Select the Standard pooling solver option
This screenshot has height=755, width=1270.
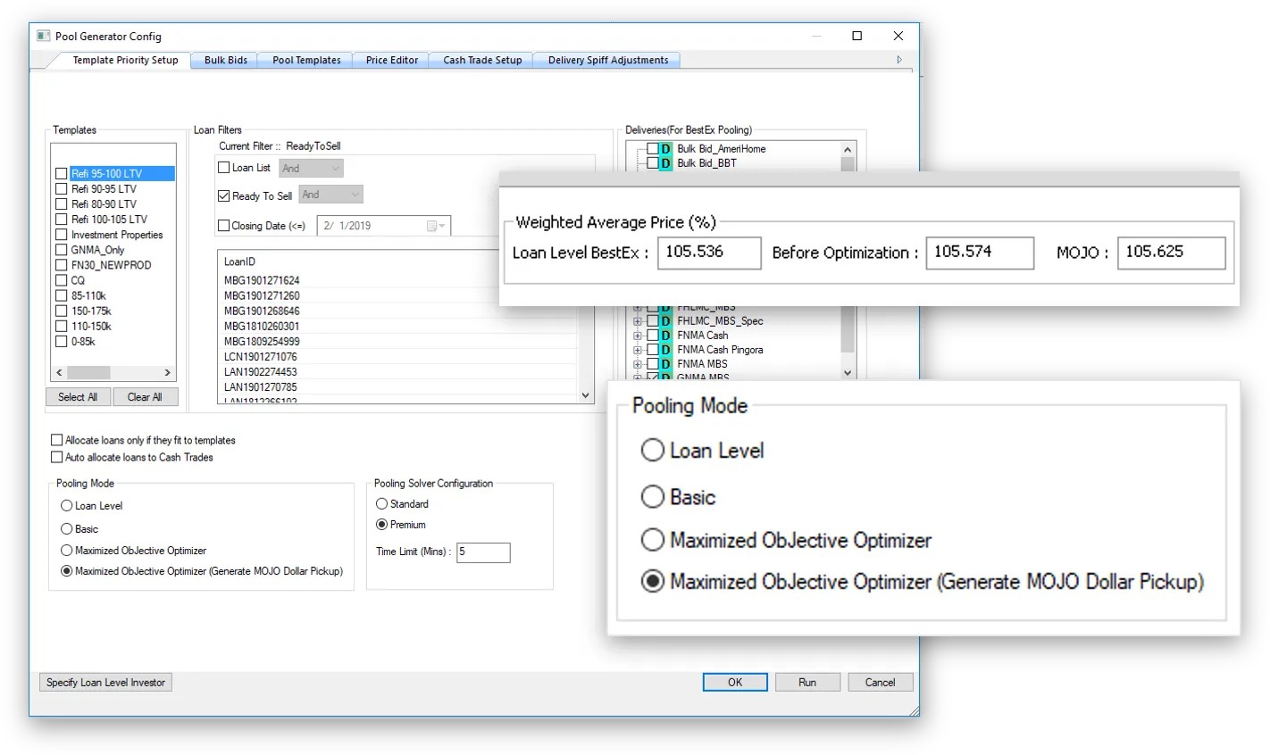tap(382, 504)
